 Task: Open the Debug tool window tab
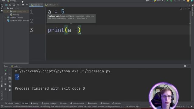pos(34,104)
